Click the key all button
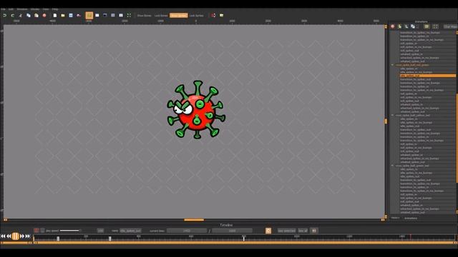The height and width of the screenshot is (257, 458). point(303,231)
